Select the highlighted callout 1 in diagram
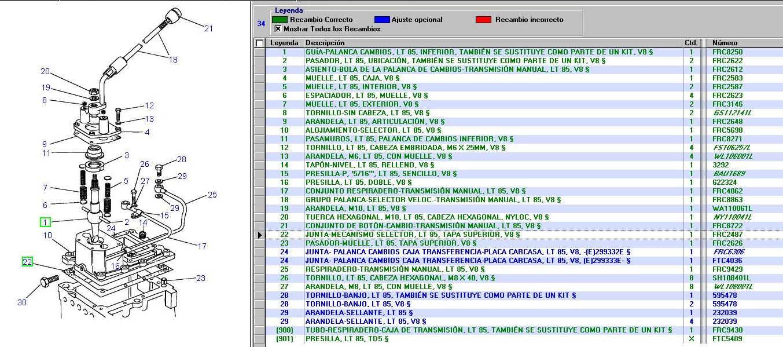The width and height of the screenshot is (783, 347). pos(45,222)
